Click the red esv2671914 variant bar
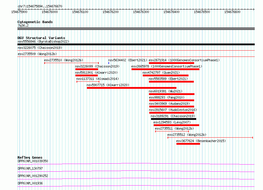 (x=171, y=63)
